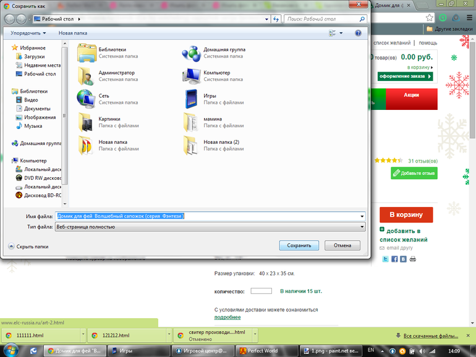Open the 111111.html downloaded file
Image resolution: width=476 pixels, height=357 pixels.
point(41,335)
